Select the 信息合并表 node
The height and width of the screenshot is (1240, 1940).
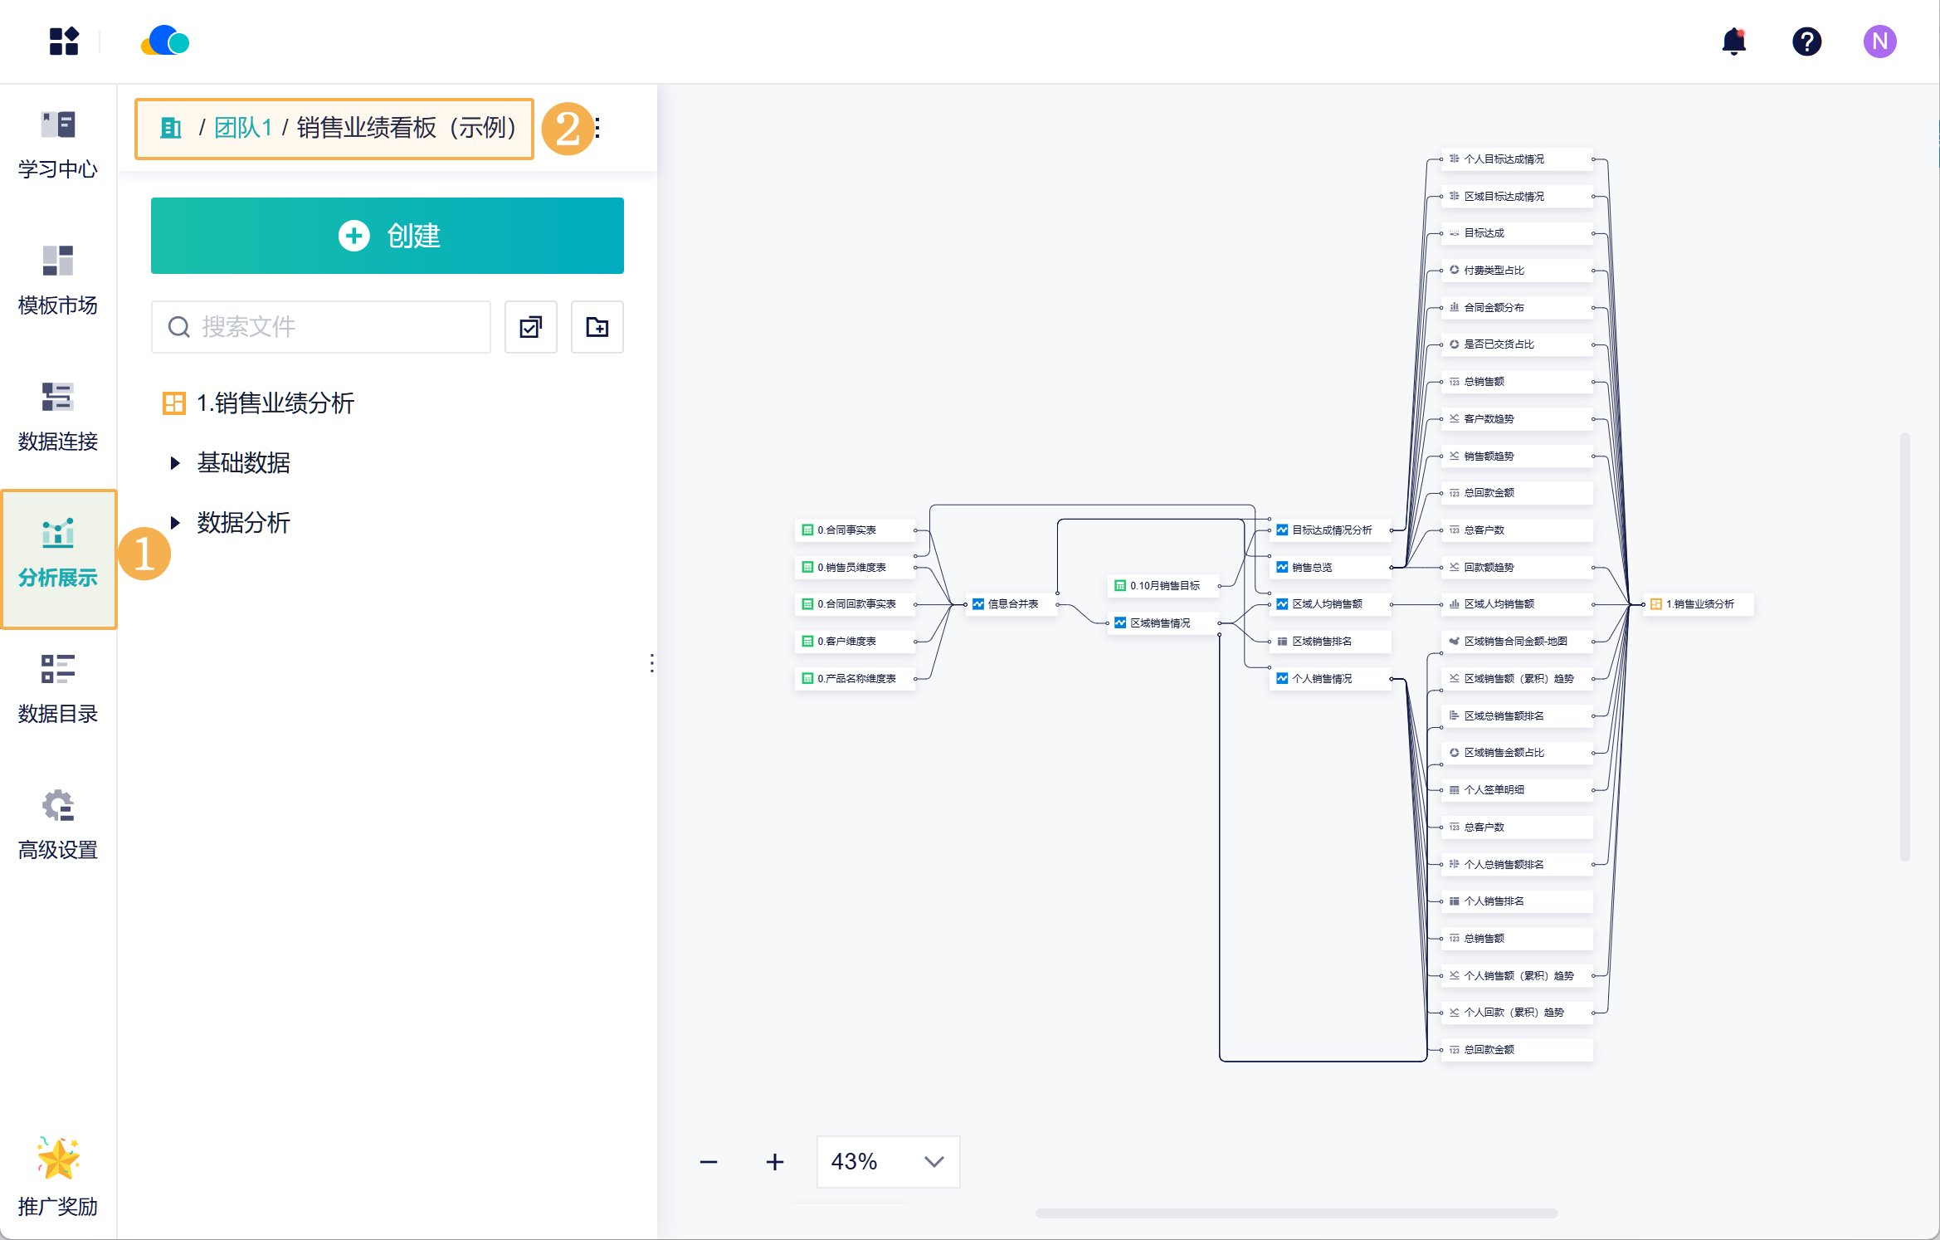pos(1011,604)
